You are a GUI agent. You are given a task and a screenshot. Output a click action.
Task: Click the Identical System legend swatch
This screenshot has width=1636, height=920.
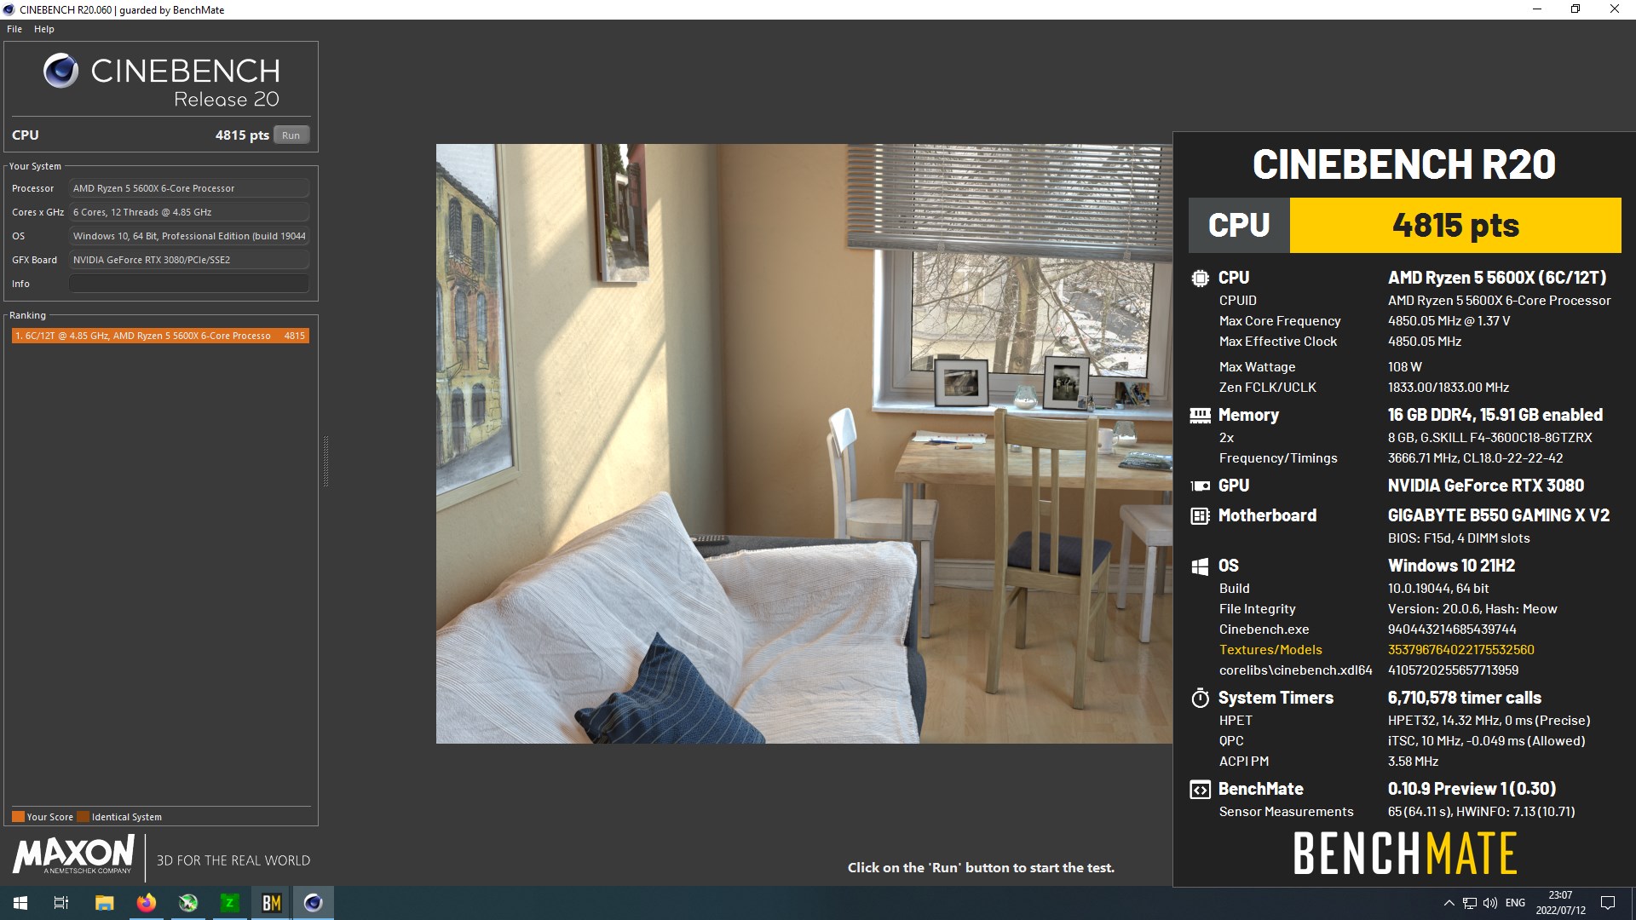[x=83, y=817]
